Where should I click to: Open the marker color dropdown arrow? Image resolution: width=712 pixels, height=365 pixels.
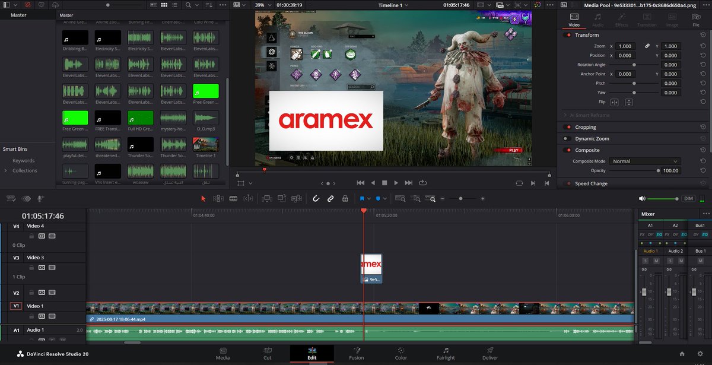tap(385, 199)
